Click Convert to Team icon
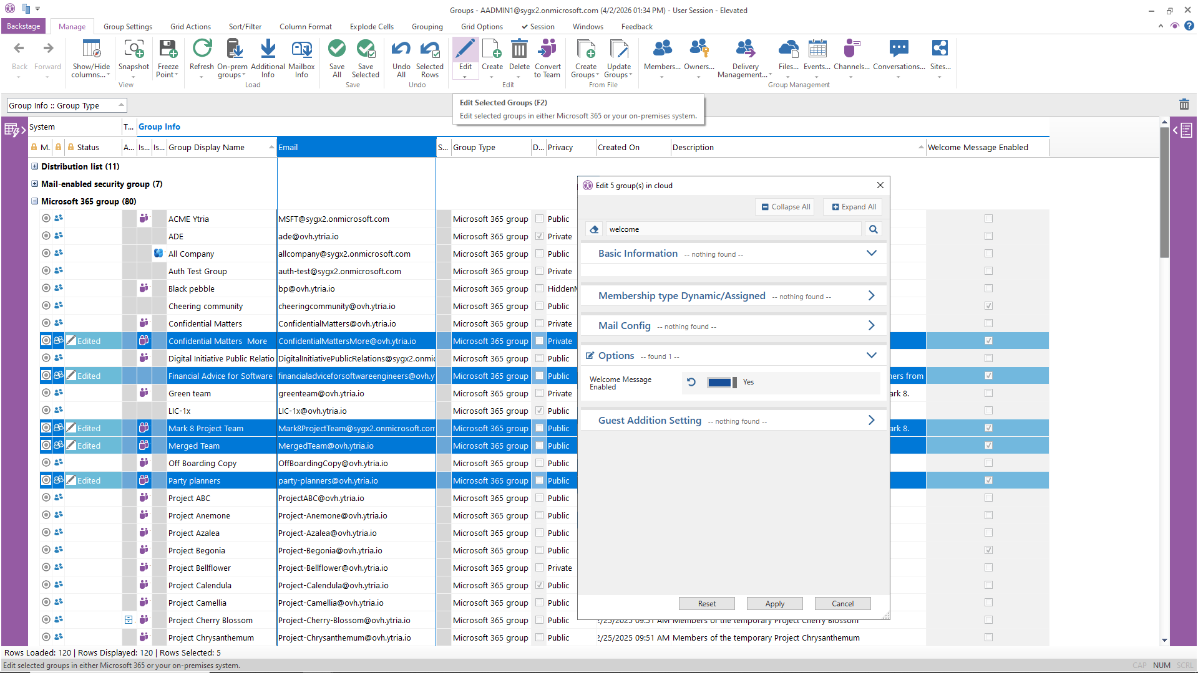 pyautogui.click(x=547, y=49)
